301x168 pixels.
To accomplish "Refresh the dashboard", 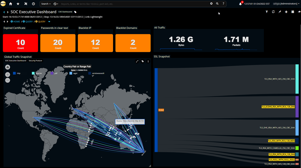I will click(273, 12).
